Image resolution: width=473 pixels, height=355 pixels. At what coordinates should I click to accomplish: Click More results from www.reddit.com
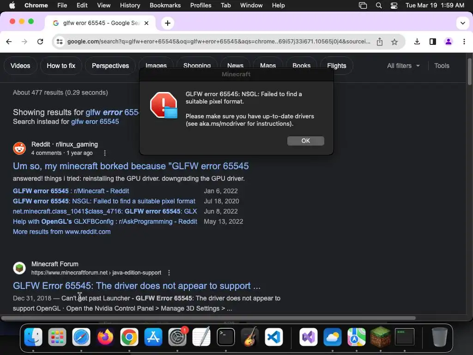click(x=61, y=232)
